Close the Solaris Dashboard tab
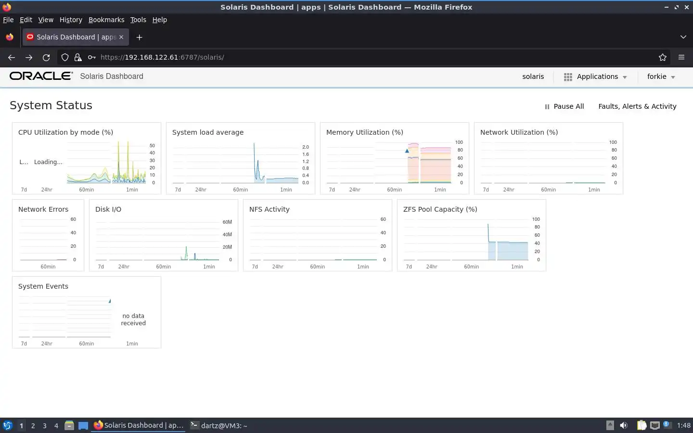This screenshot has height=433, width=693. 121,37
